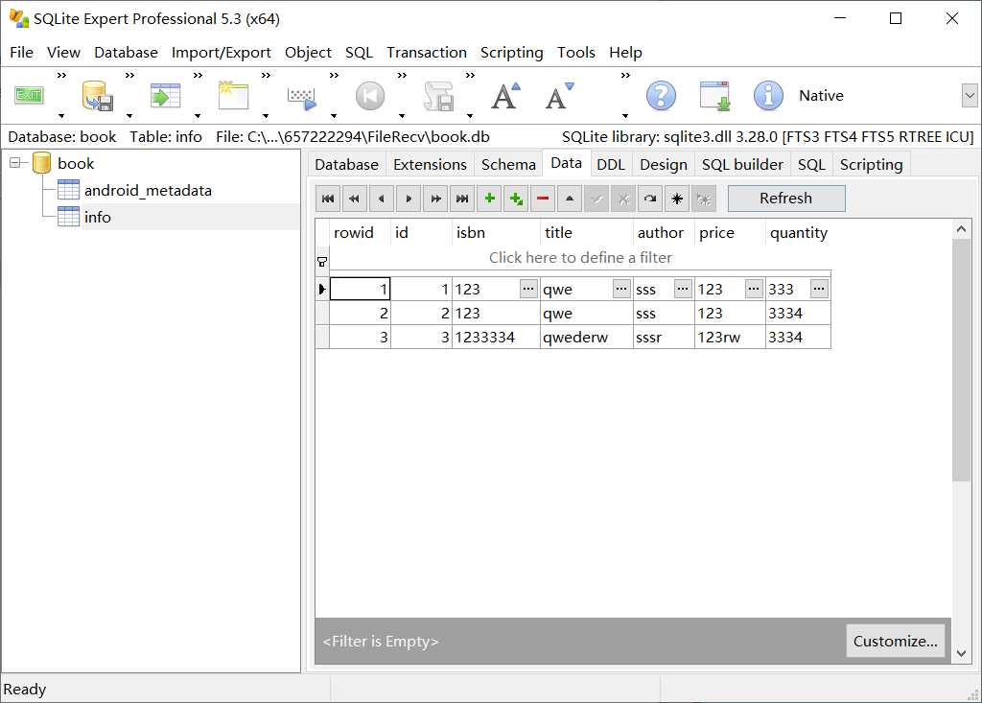The width and height of the screenshot is (982, 703).
Task: Decrease font size with the A down icon
Action: pos(559,96)
